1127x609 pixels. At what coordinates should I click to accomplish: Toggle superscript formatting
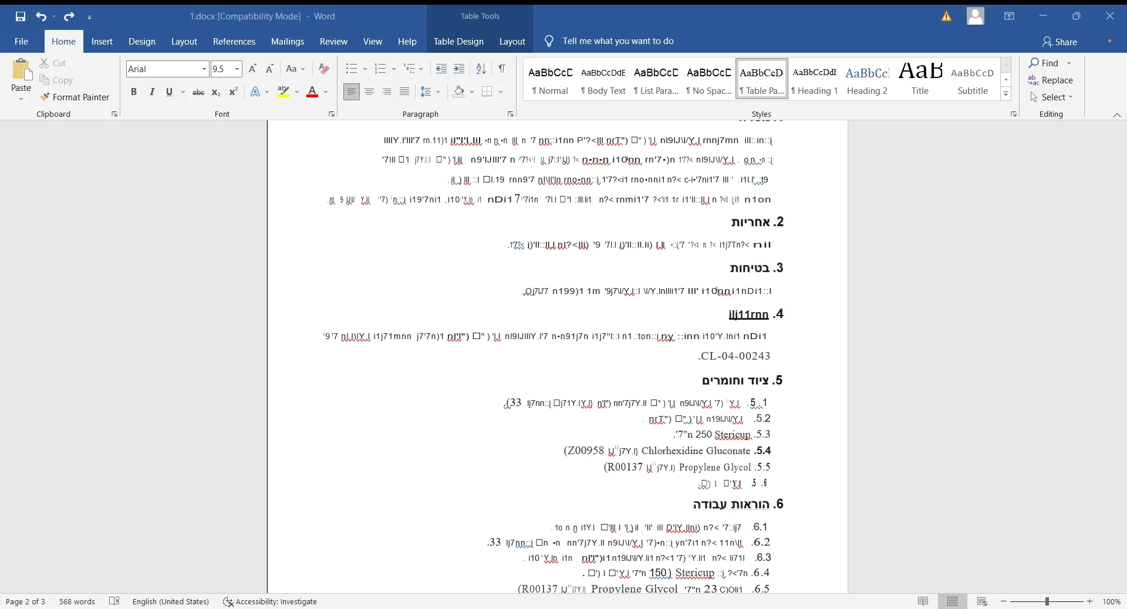tap(234, 92)
